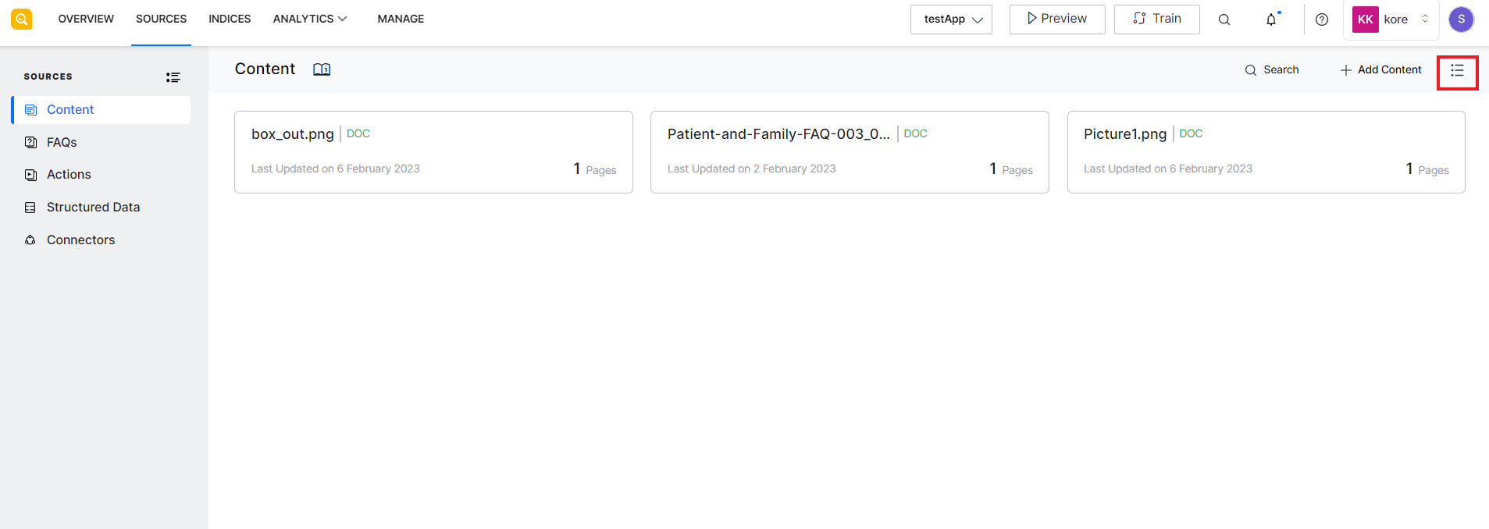
Task: Switch to the INDICES tab
Action: pos(229,18)
